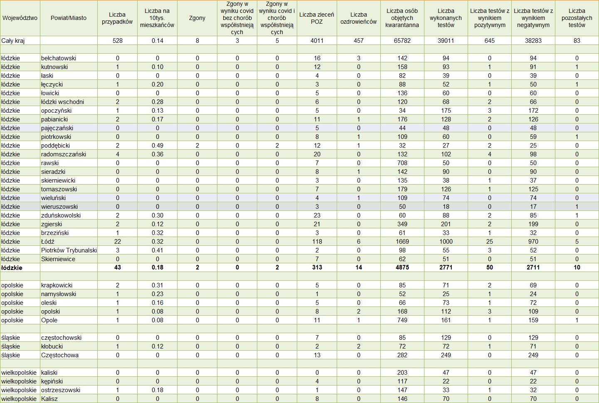
Task: Select the 'Liczba pozostałych testów' header
Action: (577, 18)
